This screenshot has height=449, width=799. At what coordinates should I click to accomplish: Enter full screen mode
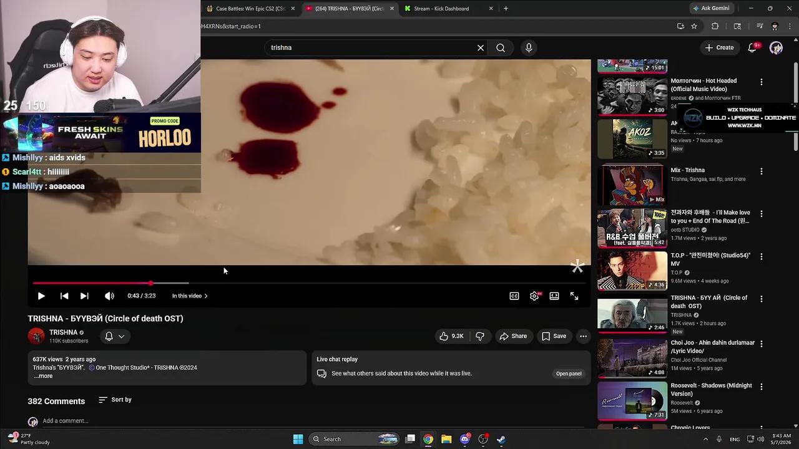[x=574, y=296]
